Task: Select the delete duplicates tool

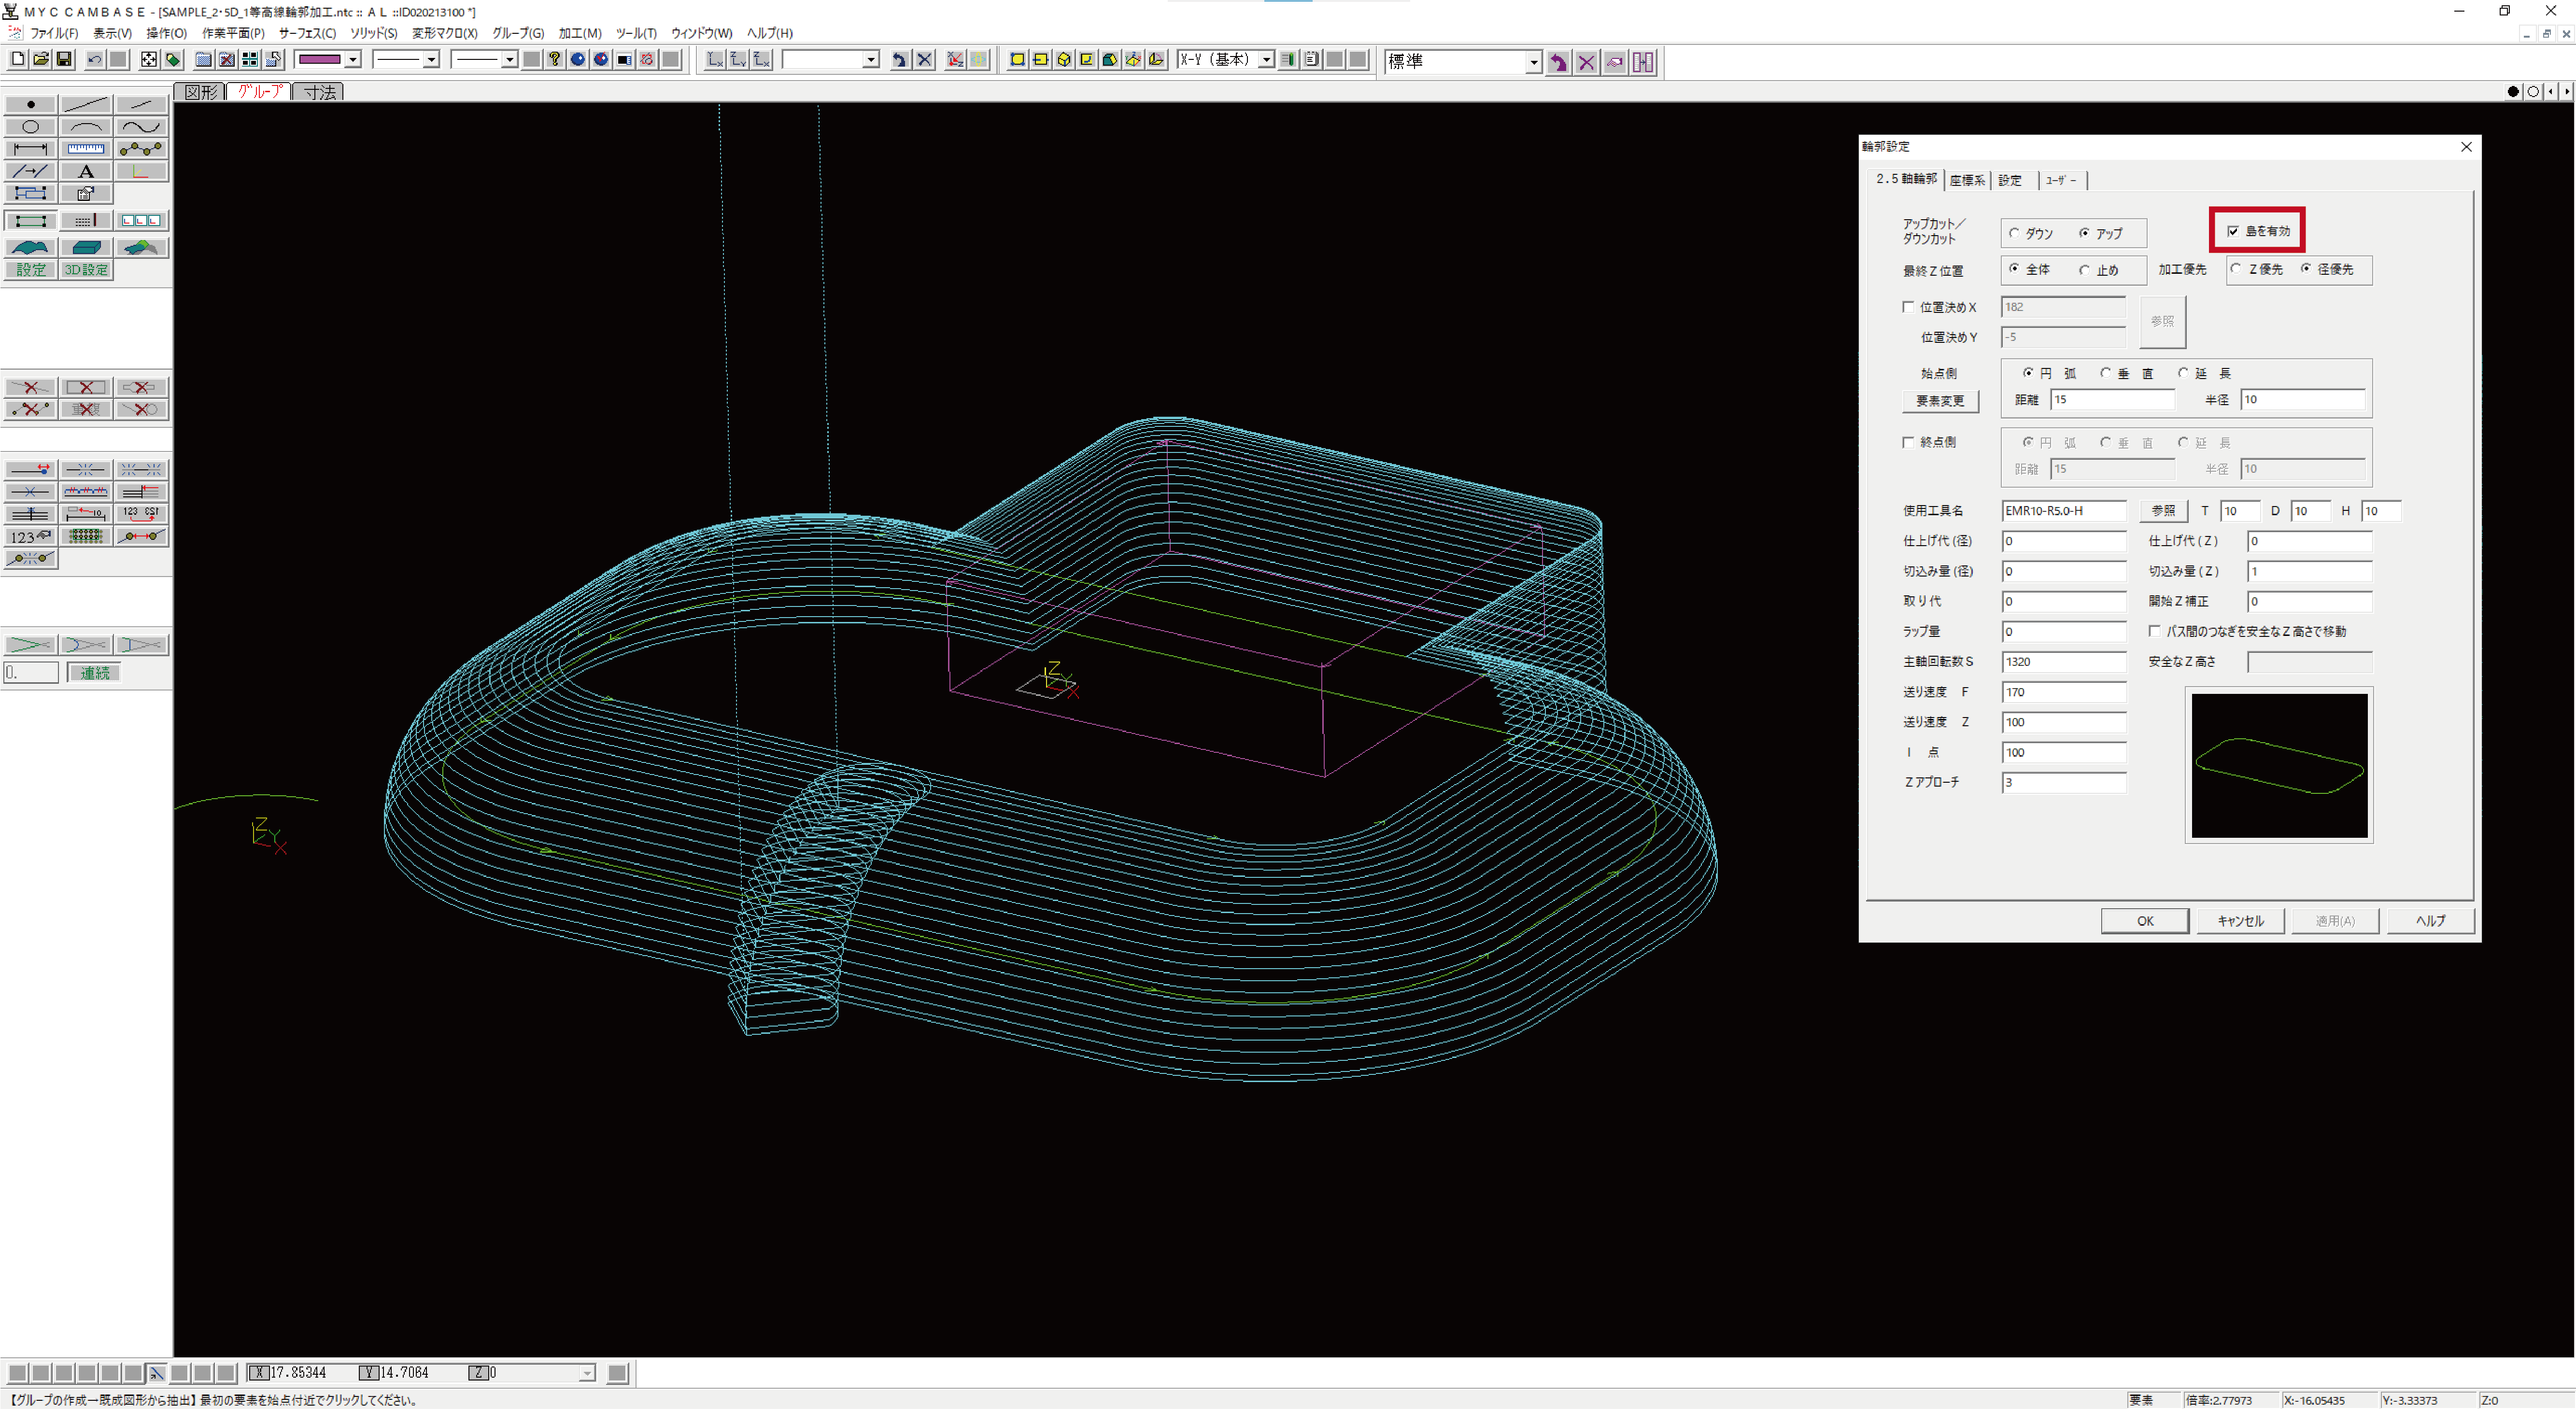Action: pos(85,409)
